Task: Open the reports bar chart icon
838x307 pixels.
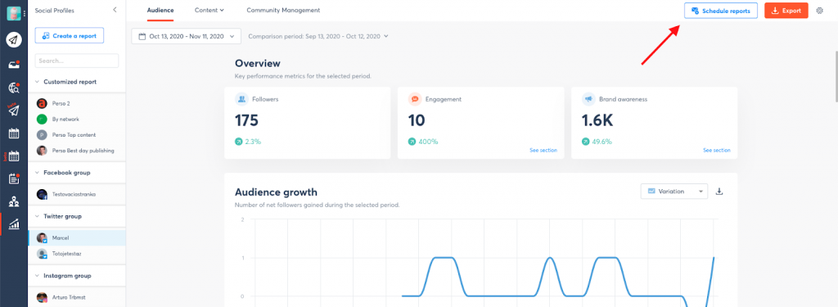Action: click(x=14, y=224)
